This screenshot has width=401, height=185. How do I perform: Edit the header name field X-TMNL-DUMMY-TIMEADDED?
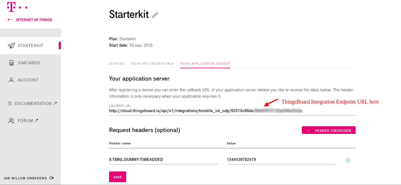coord(163,160)
